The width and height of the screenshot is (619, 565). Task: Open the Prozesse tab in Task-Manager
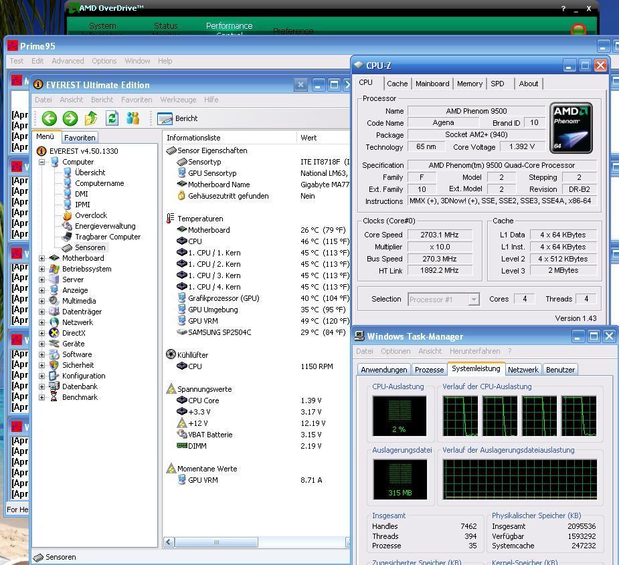tap(430, 370)
